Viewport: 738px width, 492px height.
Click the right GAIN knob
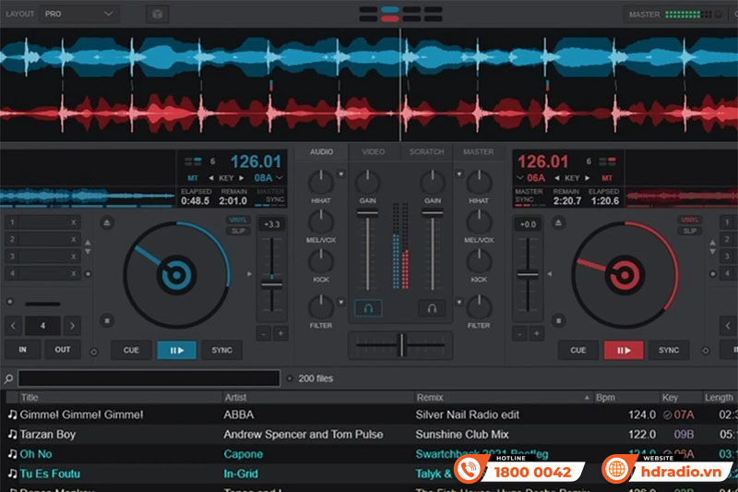pyautogui.click(x=432, y=182)
